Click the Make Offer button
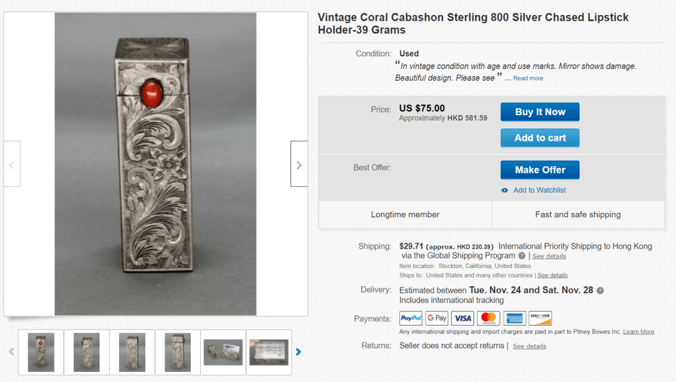The height and width of the screenshot is (382, 676). coord(540,170)
